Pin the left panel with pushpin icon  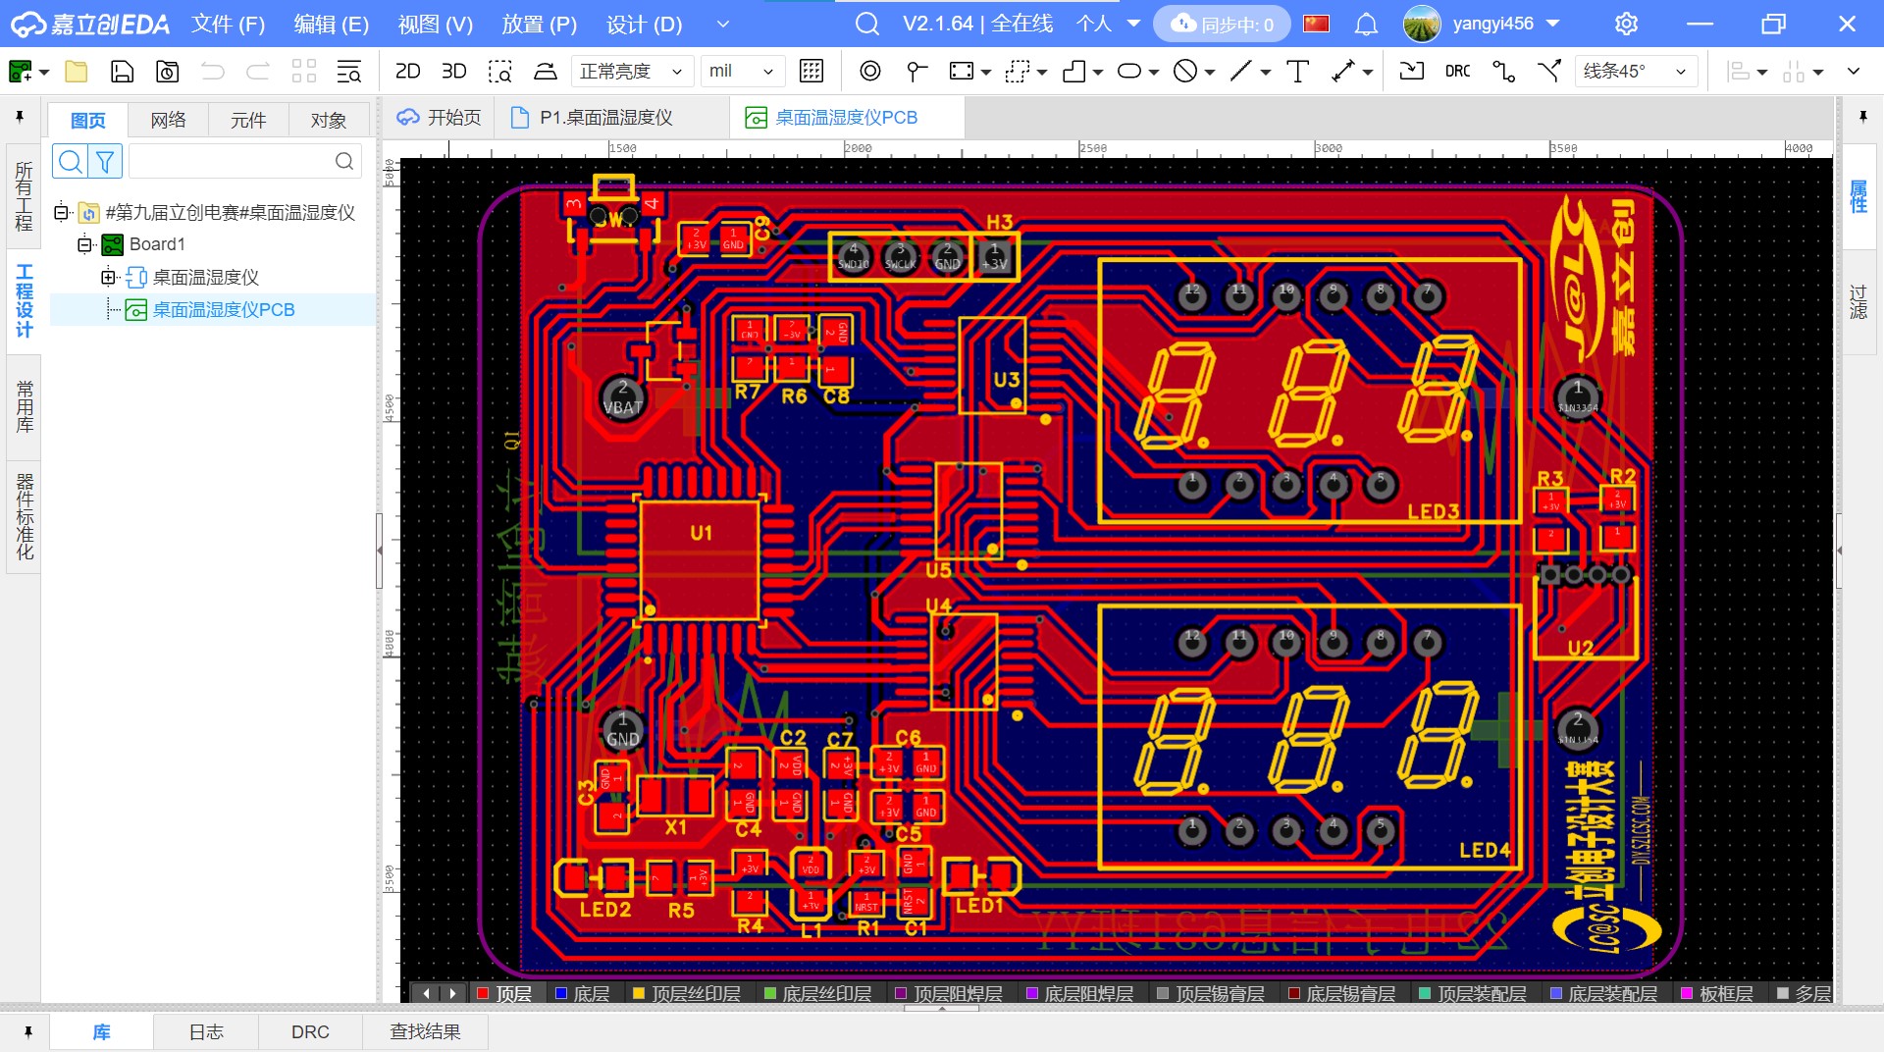[x=19, y=118]
